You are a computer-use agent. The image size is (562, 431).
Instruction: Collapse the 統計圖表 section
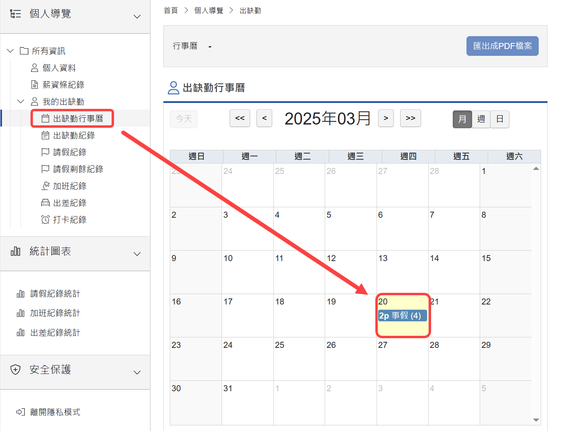[137, 254]
